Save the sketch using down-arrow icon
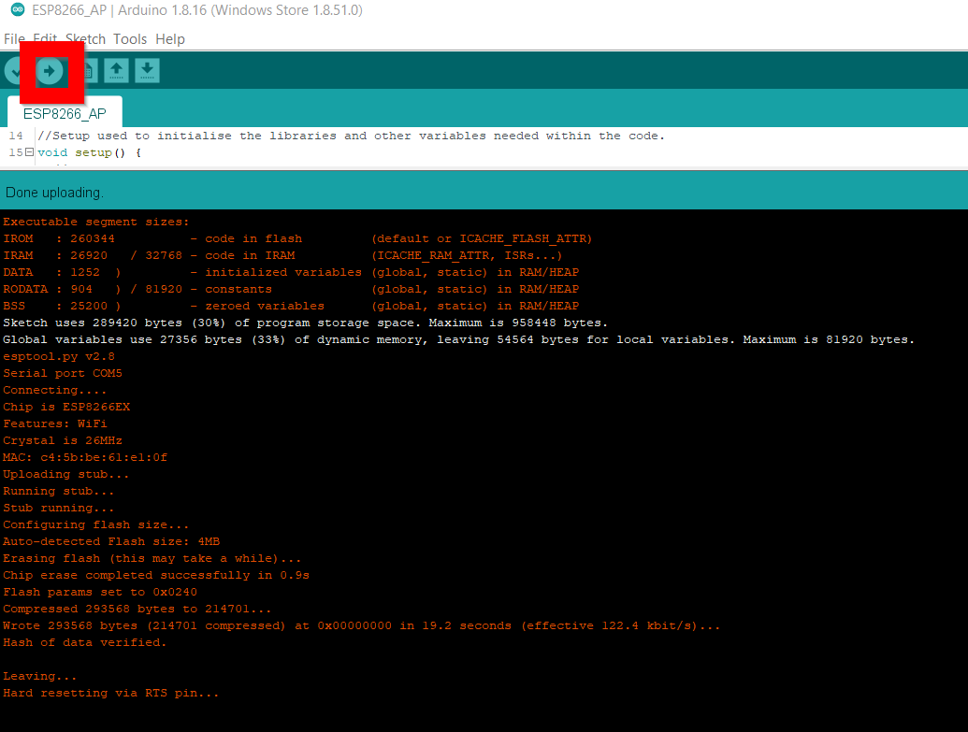Viewport: 968px width, 732px height. (147, 70)
